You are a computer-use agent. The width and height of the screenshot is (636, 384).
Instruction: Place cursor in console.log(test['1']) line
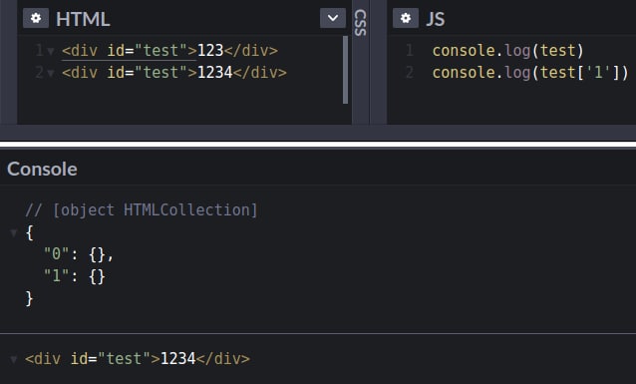[530, 73]
